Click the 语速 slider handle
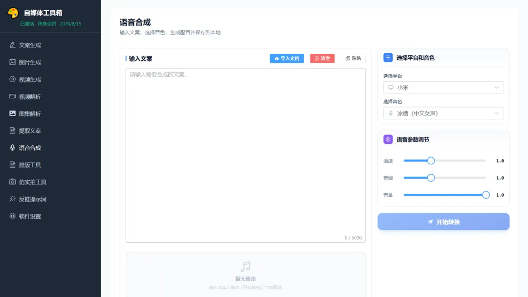 [x=431, y=161]
